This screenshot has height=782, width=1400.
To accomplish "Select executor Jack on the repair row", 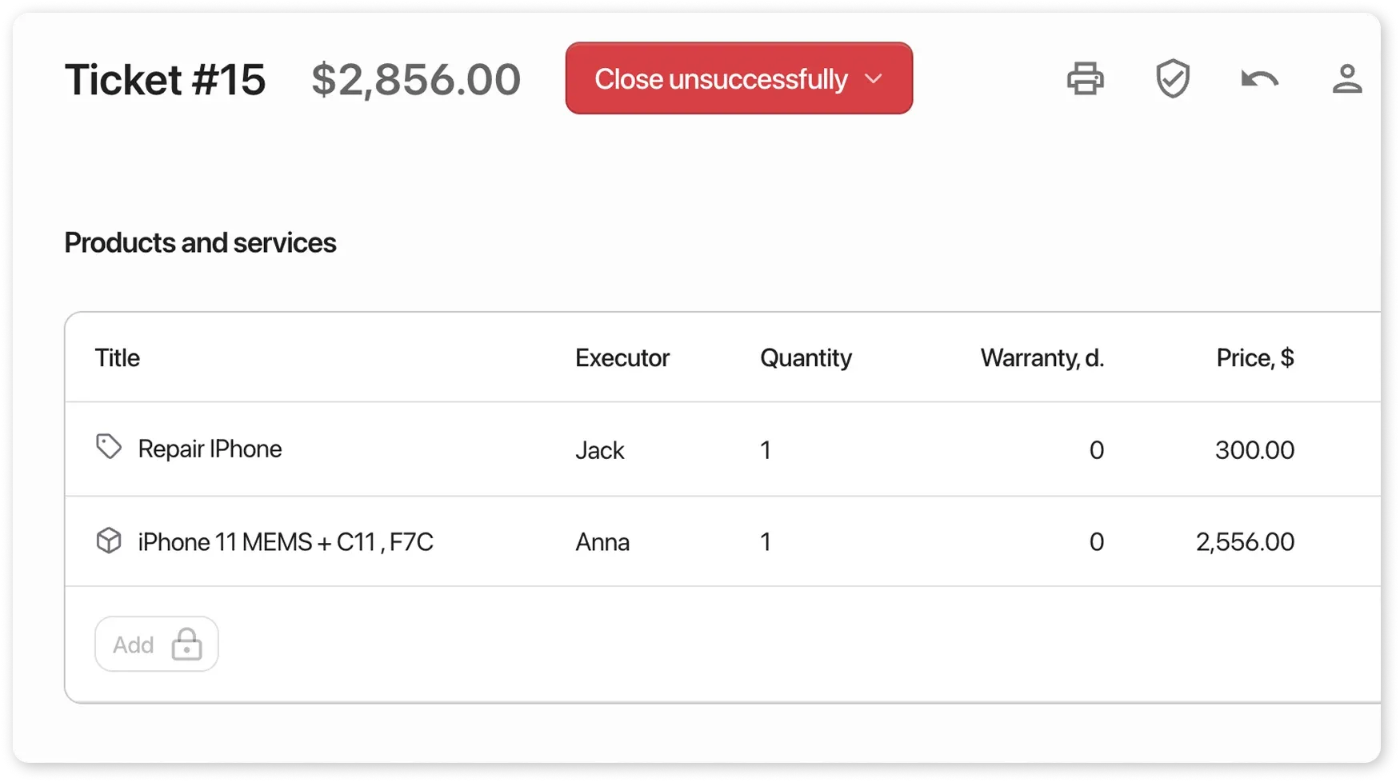I will (x=600, y=449).
